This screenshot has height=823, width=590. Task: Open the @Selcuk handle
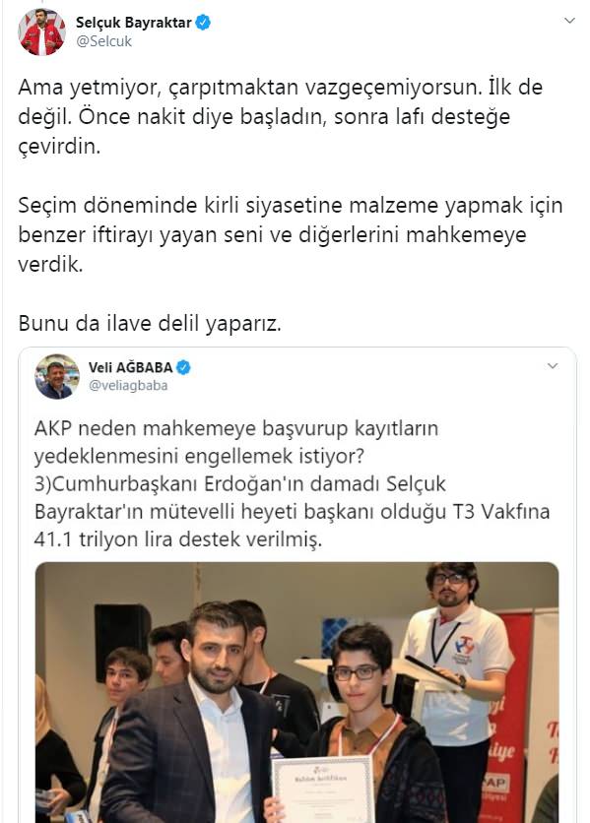coord(103,42)
